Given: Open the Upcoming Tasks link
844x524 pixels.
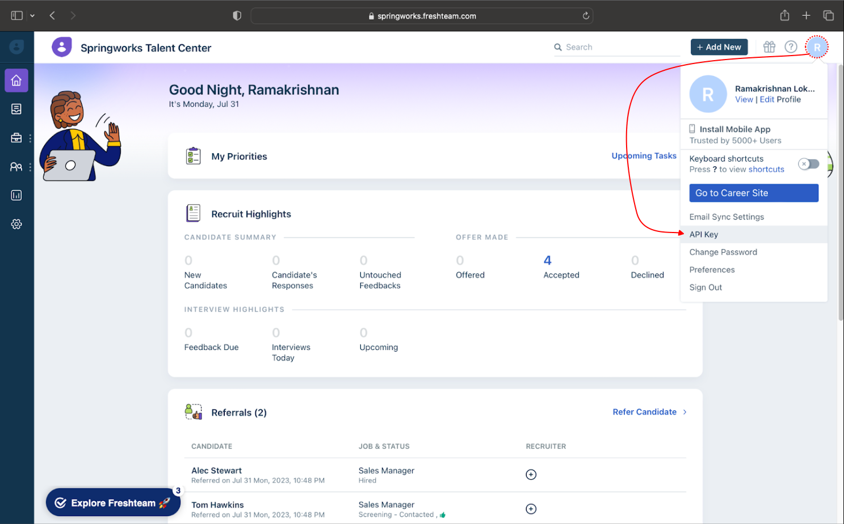Looking at the screenshot, I should (x=644, y=155).
